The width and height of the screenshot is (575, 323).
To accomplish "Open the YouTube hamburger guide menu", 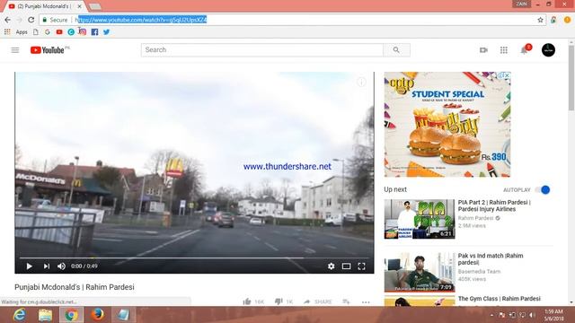I will pyautogui.click(x=15, y=50).
